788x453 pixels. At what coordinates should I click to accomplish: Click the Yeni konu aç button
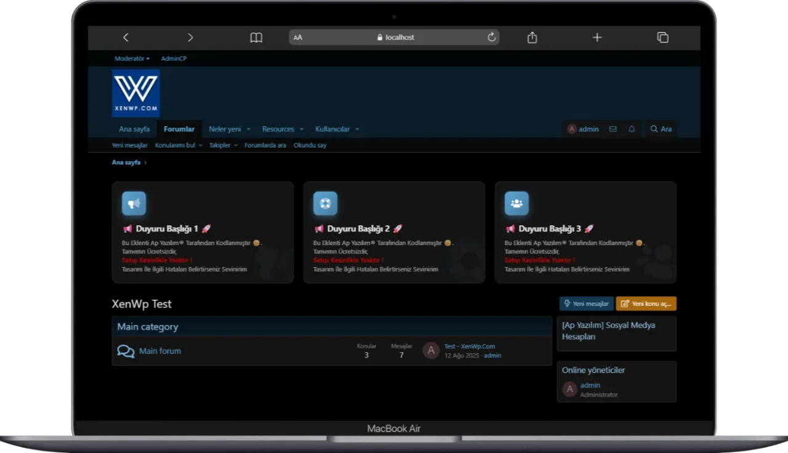pos(646,303)
